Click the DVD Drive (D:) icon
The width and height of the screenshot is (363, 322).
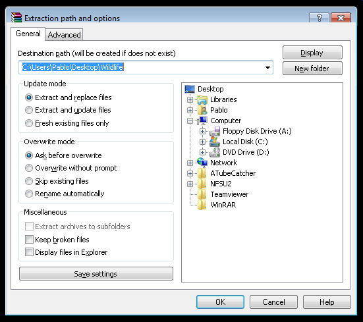[x=215, y=152]
